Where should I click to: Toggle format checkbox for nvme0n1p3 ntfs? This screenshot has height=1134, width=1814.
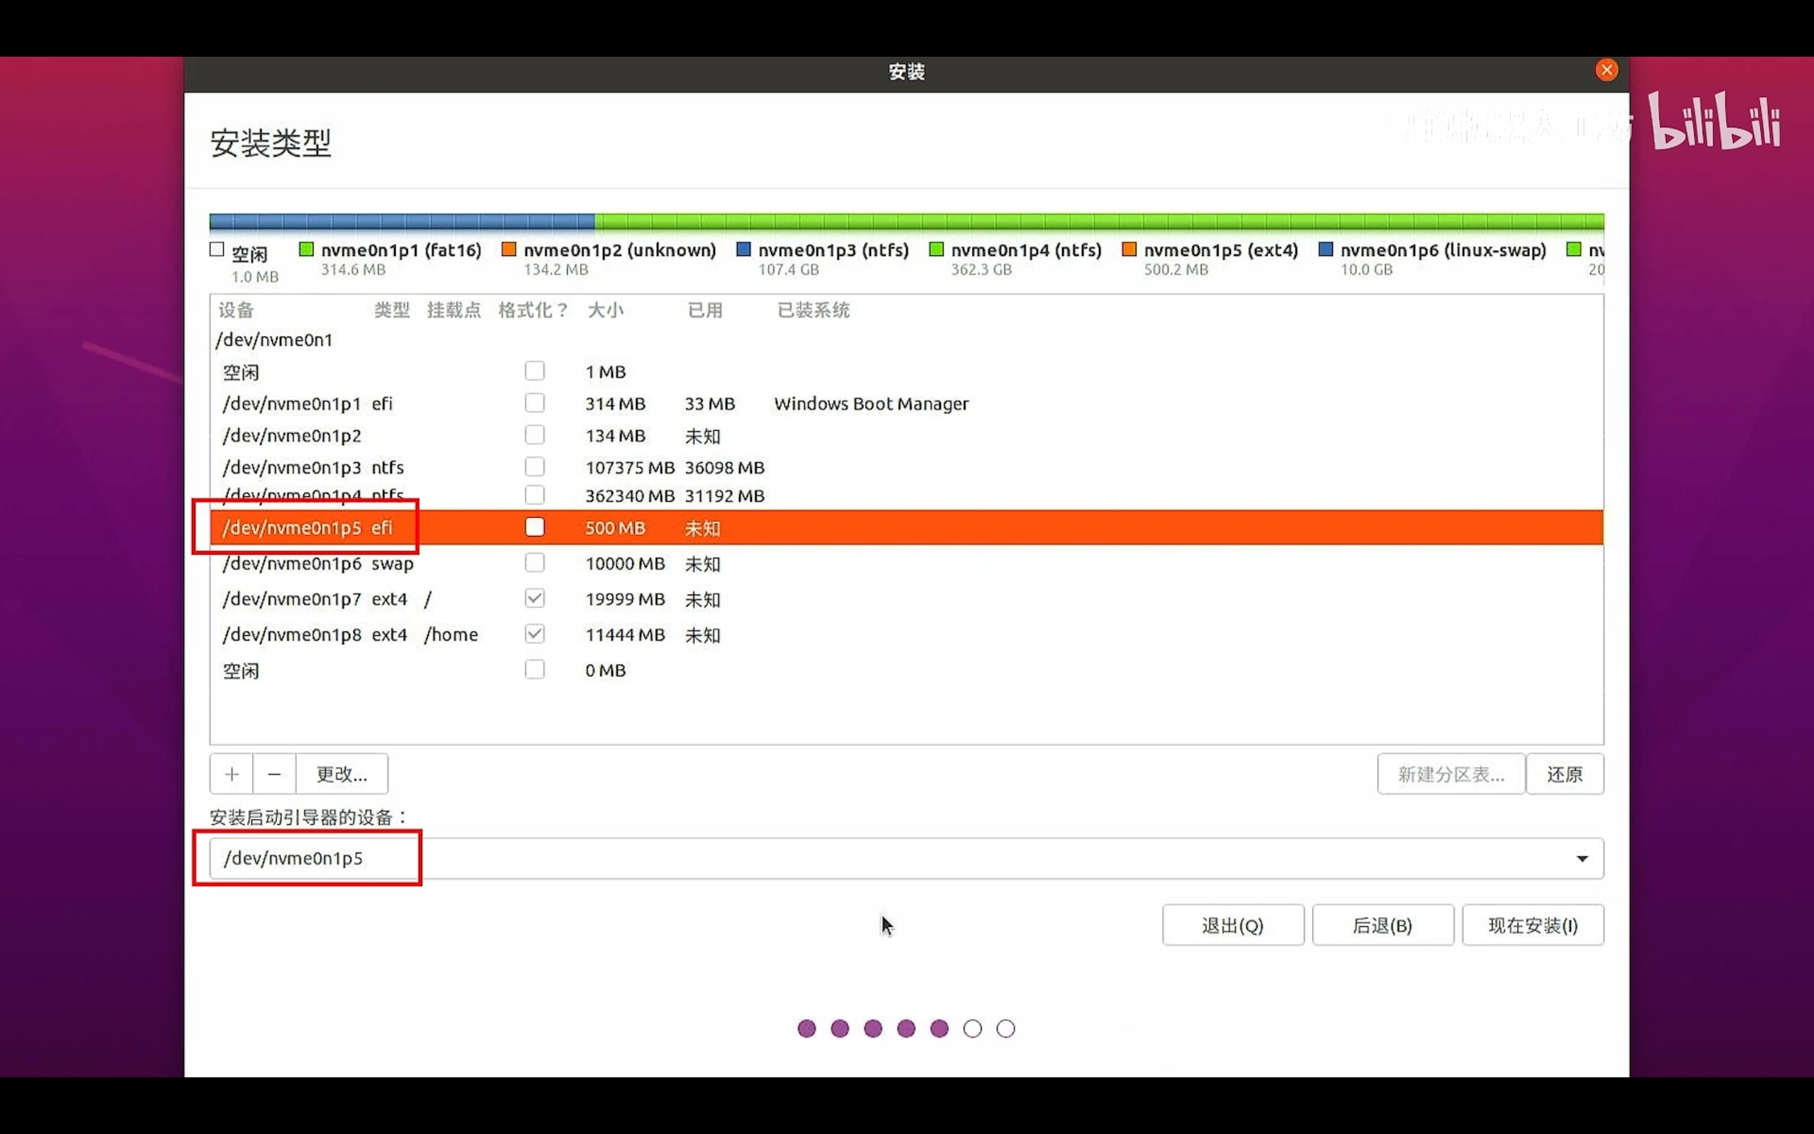534,467
